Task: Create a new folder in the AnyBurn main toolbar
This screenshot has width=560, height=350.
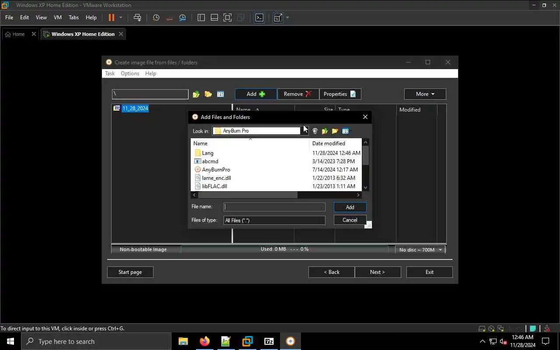Action: click(x=208, y=94)
